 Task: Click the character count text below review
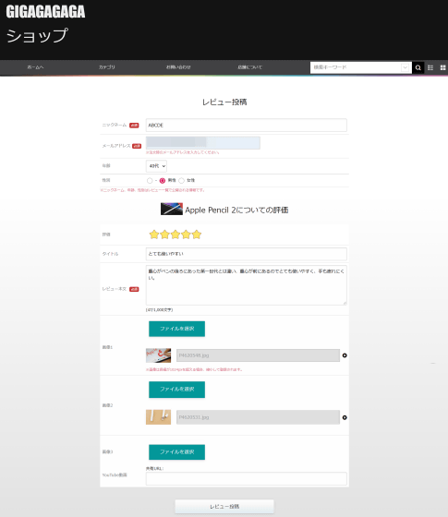159,310
